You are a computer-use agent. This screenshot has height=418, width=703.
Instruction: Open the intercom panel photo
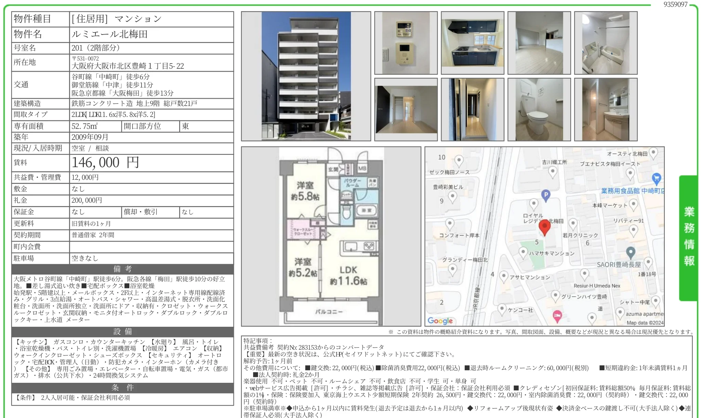tap(406, 43)
